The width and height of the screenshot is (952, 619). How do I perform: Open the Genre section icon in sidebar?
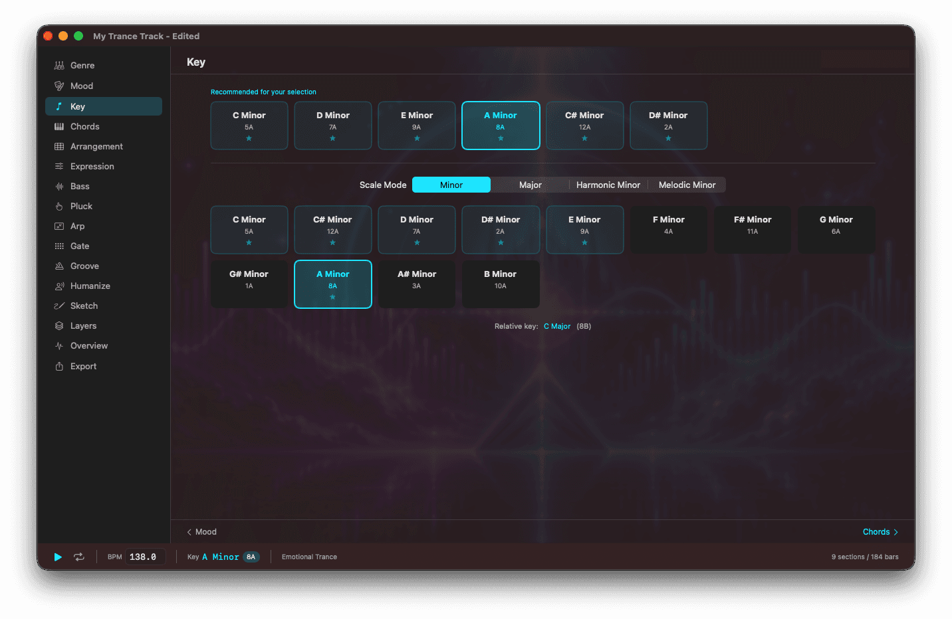coord(59,65)
